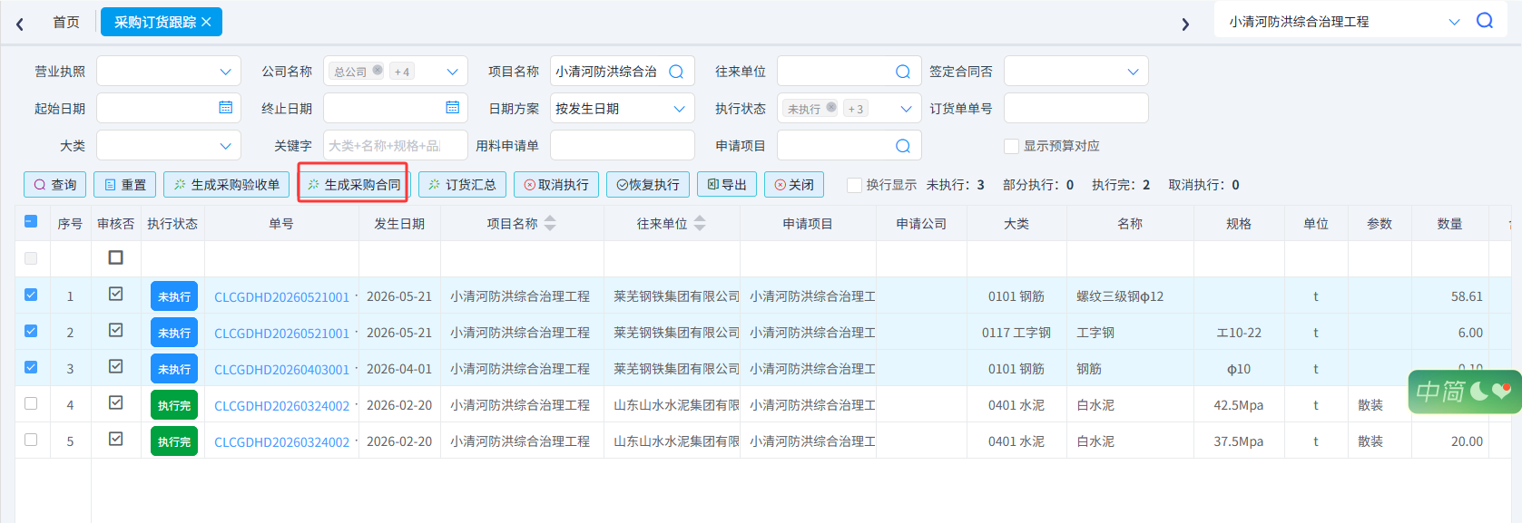Viewport: 1522px width, 523px height.
Task: Click the 重置 reset button
Action: 125,185
